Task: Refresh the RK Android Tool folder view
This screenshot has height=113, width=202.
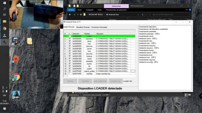Action: click(x=143, y=15)
